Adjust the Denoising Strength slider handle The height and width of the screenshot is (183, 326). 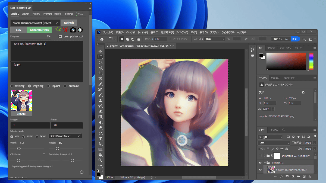pos(72,160)
